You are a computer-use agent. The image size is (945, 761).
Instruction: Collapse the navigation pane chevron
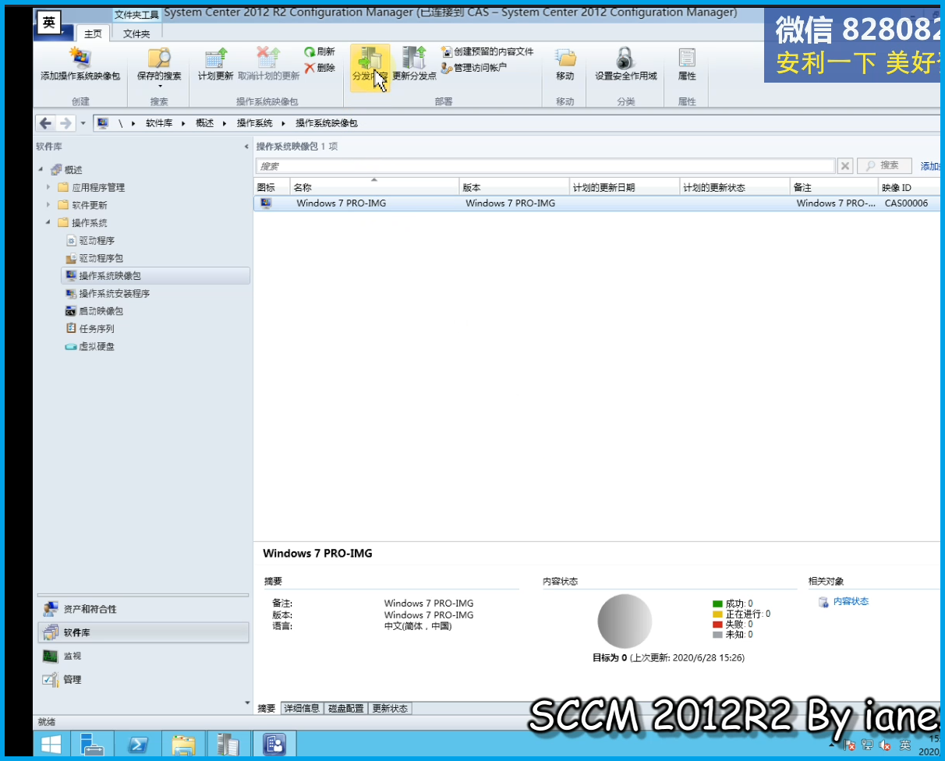click(246, 147)
